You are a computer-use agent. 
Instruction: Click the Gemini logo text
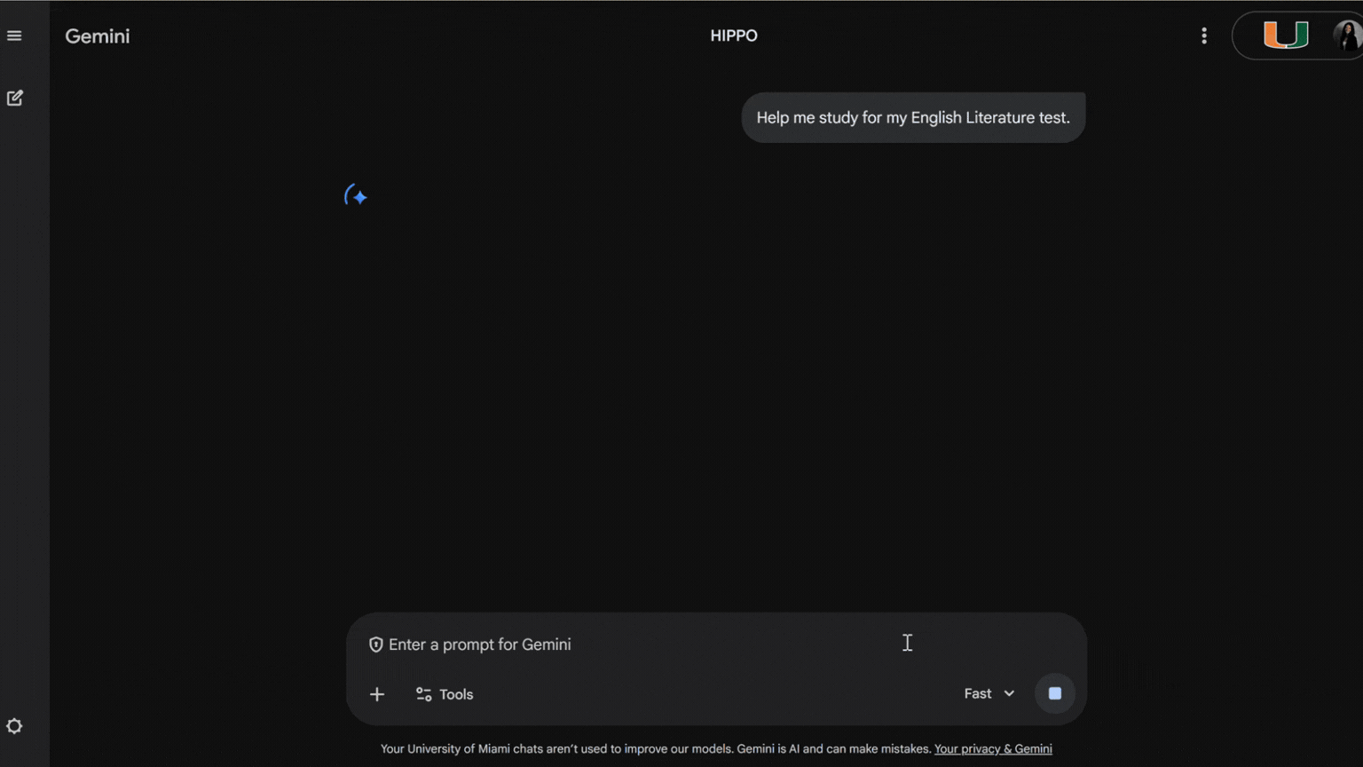[x=98, y=36]
